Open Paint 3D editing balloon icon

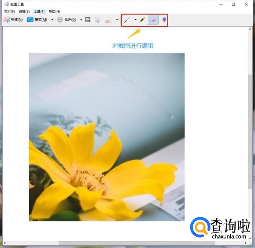coord(164,20)
